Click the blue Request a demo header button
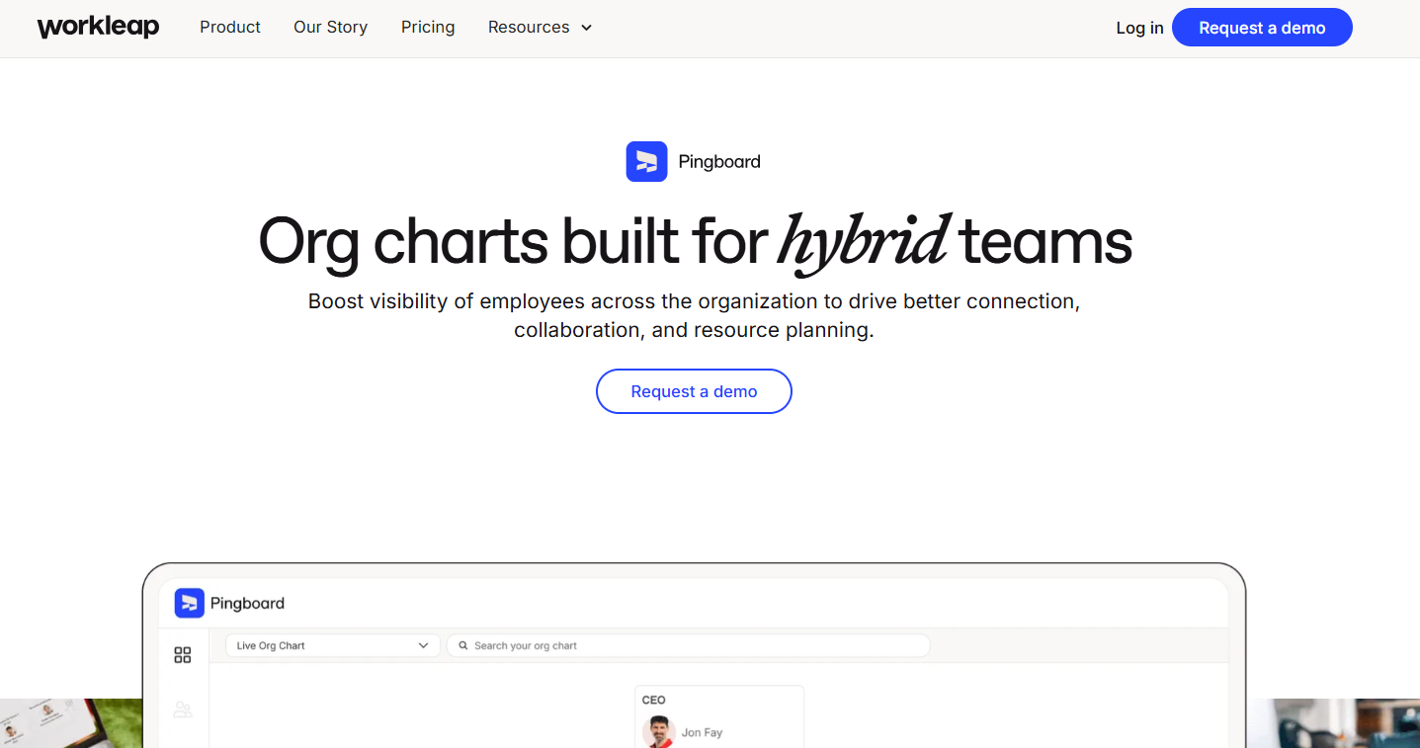 [x=1262, y=28]
